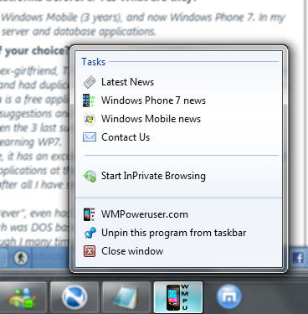Click the Windows Mobile news flag icon
Screen dimensions: 308x314
(90, 119)
